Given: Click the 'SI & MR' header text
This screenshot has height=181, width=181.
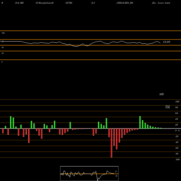Looking at the screenshot, I should coord(19,3).
